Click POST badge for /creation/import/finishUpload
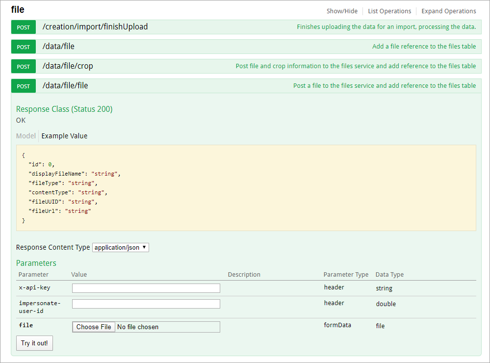 coord(24,27)
